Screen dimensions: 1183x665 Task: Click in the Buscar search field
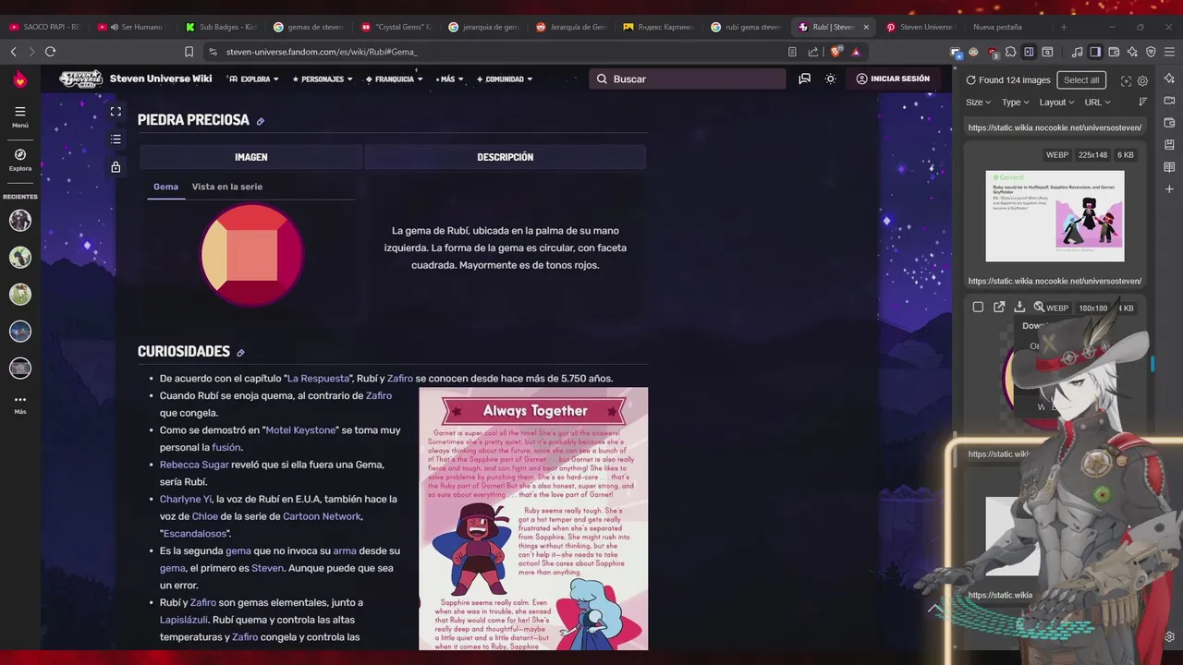pyautogui.click(x=688, y=79)
